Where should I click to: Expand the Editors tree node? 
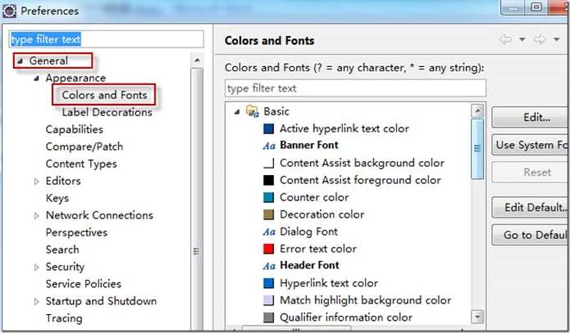tap(36, 181)
